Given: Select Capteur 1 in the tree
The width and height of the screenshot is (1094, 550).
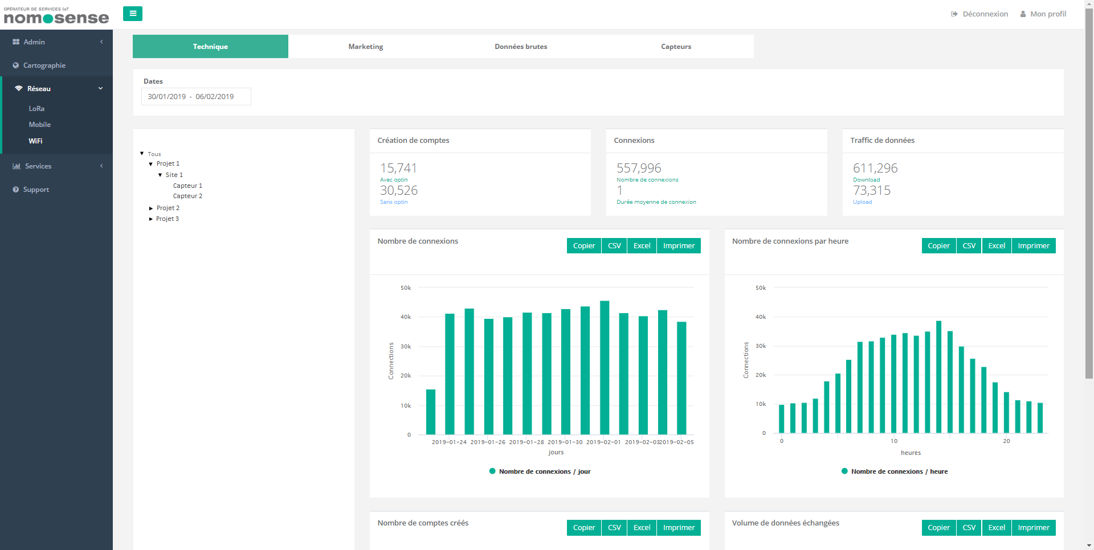Looking at the screenshot, I should pyautogui.click(x=187, y=186).
